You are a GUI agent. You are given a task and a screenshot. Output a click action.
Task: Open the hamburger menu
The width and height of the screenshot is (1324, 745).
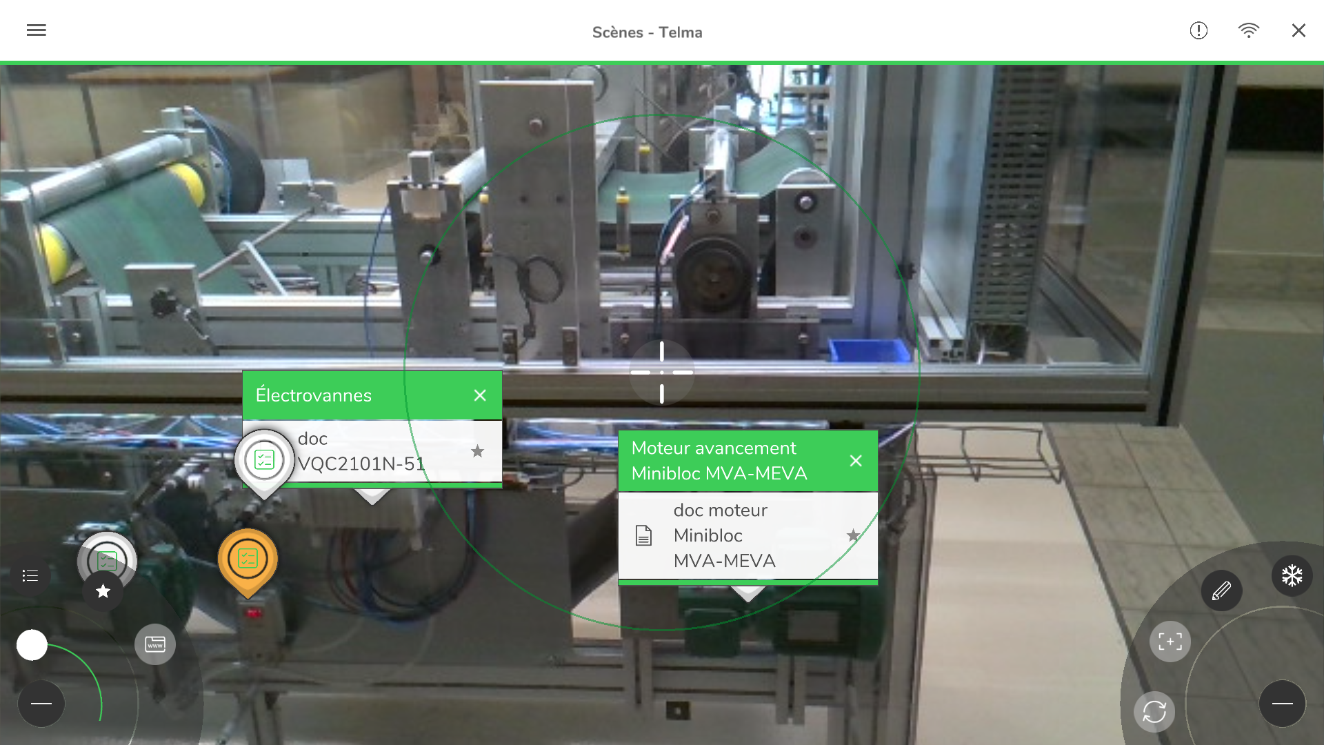coord(36,30)
